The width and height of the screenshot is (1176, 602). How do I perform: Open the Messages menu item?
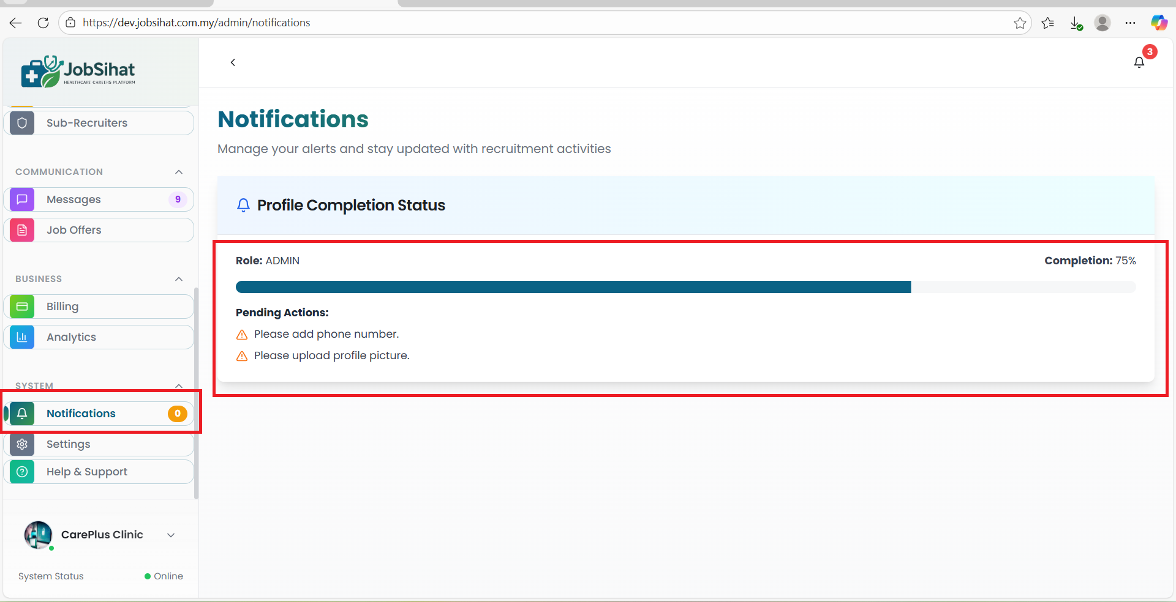tap(73, 199)
